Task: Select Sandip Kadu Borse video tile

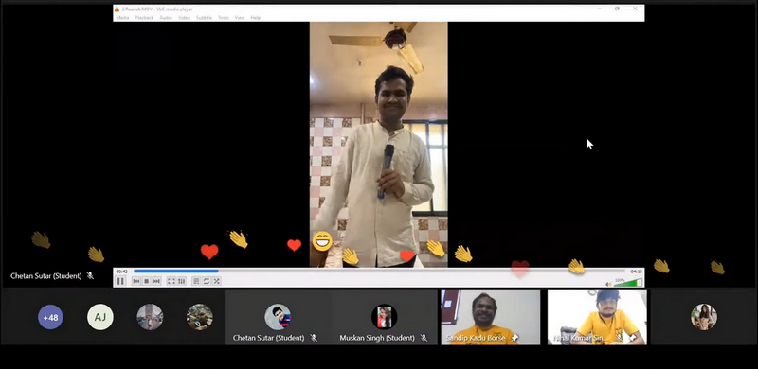Action: (x=490, y=317)
